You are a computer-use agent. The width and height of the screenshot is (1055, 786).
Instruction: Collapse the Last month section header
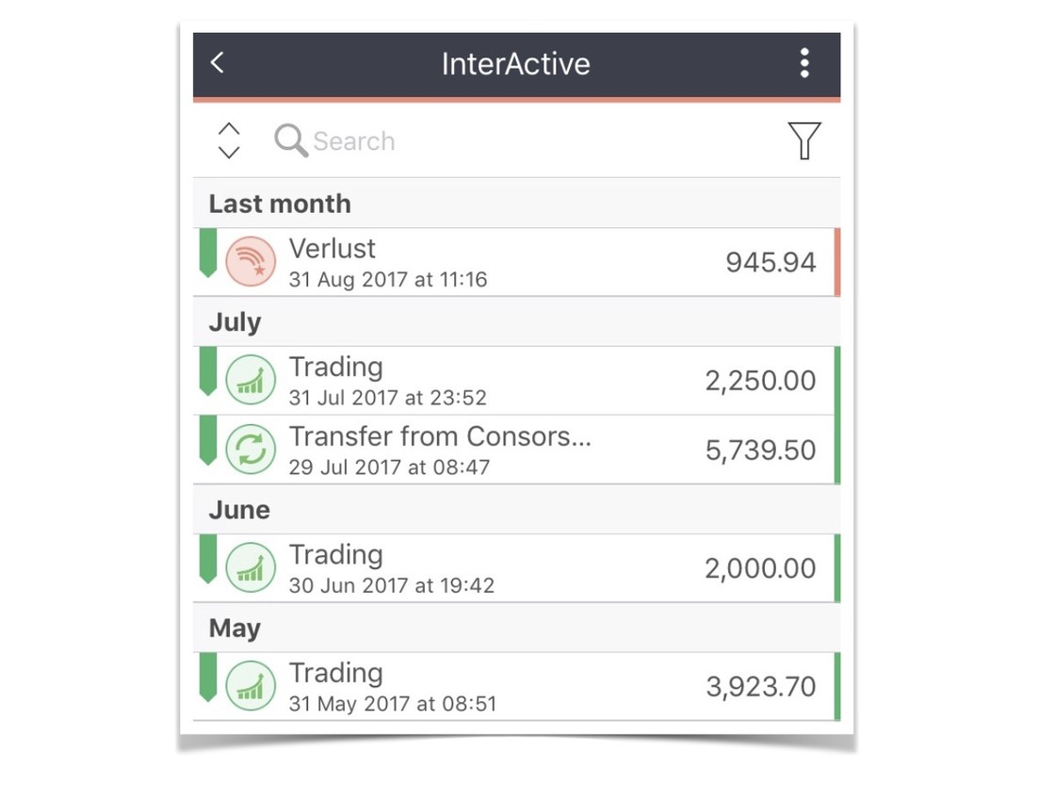pyautogui.click(x=280, y=204)
